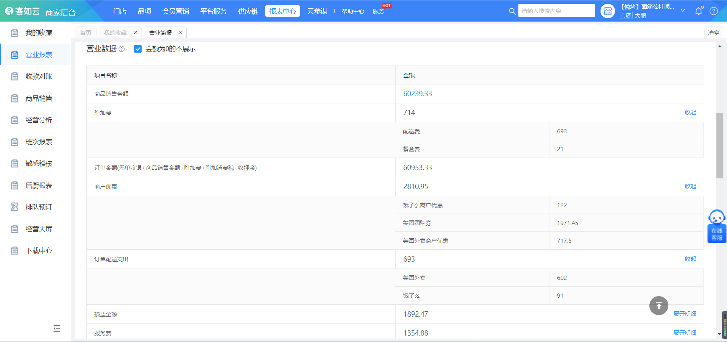Screen dimensions: 727x342
Task: Open the store account dropdown chevron
Action: (x=683, y=11)
